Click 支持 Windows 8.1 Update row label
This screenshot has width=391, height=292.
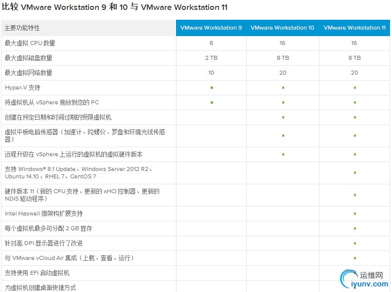tap(78, 172)
